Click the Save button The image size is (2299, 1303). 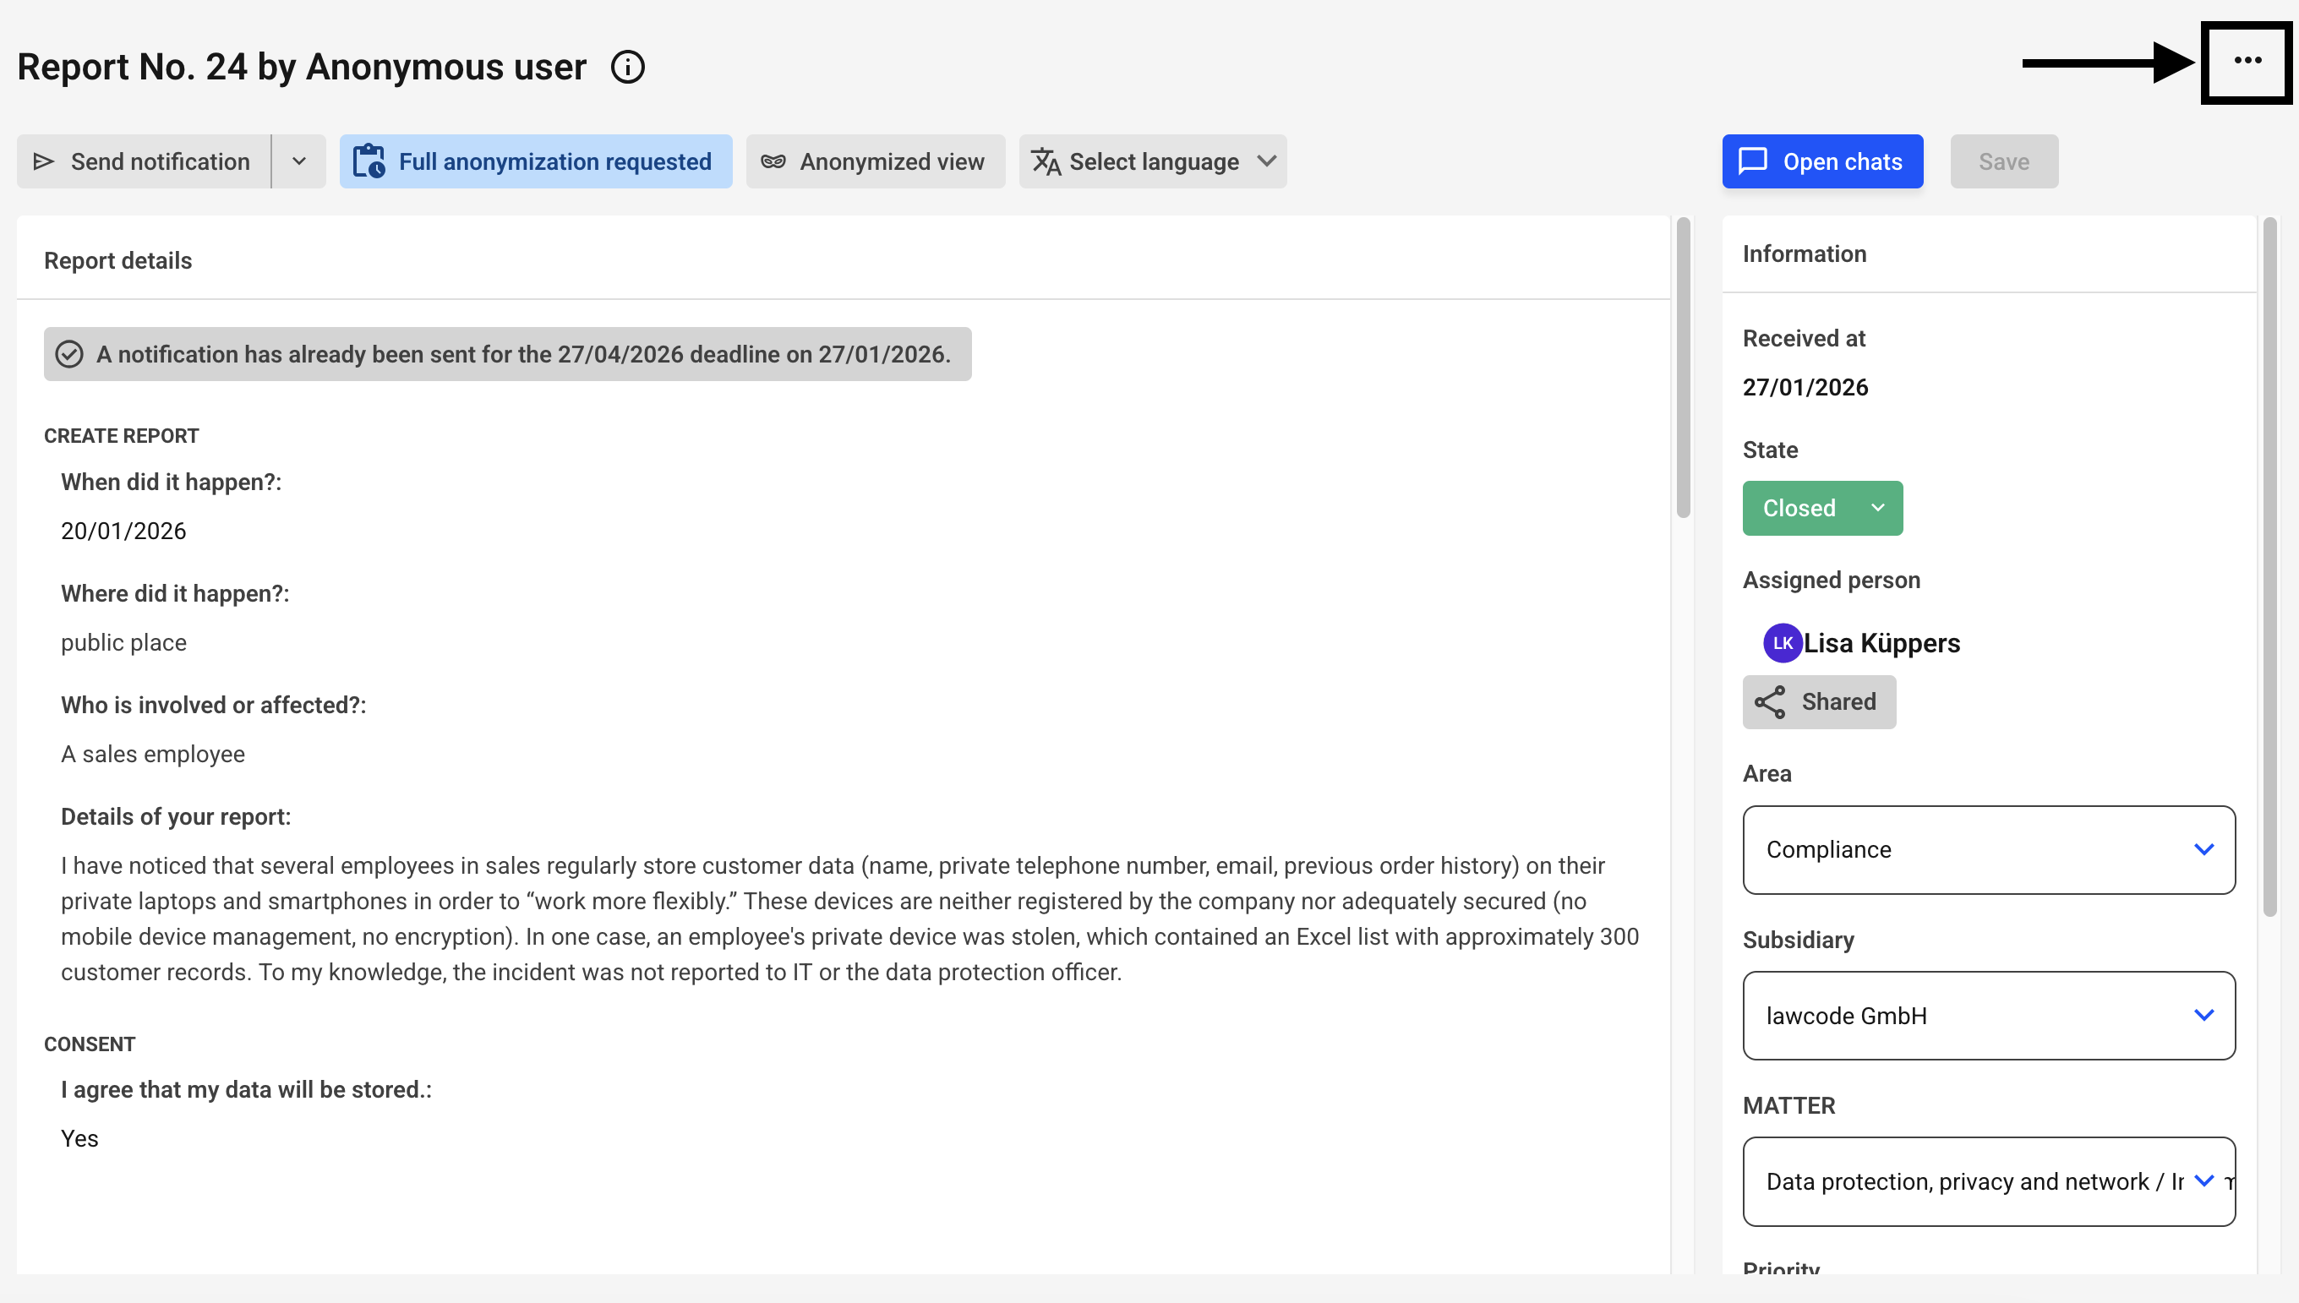[2004, 162]
